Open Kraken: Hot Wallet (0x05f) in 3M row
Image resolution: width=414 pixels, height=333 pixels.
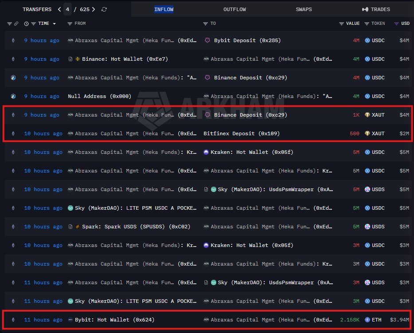(252, 245)
